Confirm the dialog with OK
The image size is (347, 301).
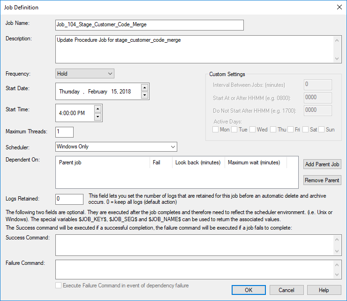[x=249, y=290]
